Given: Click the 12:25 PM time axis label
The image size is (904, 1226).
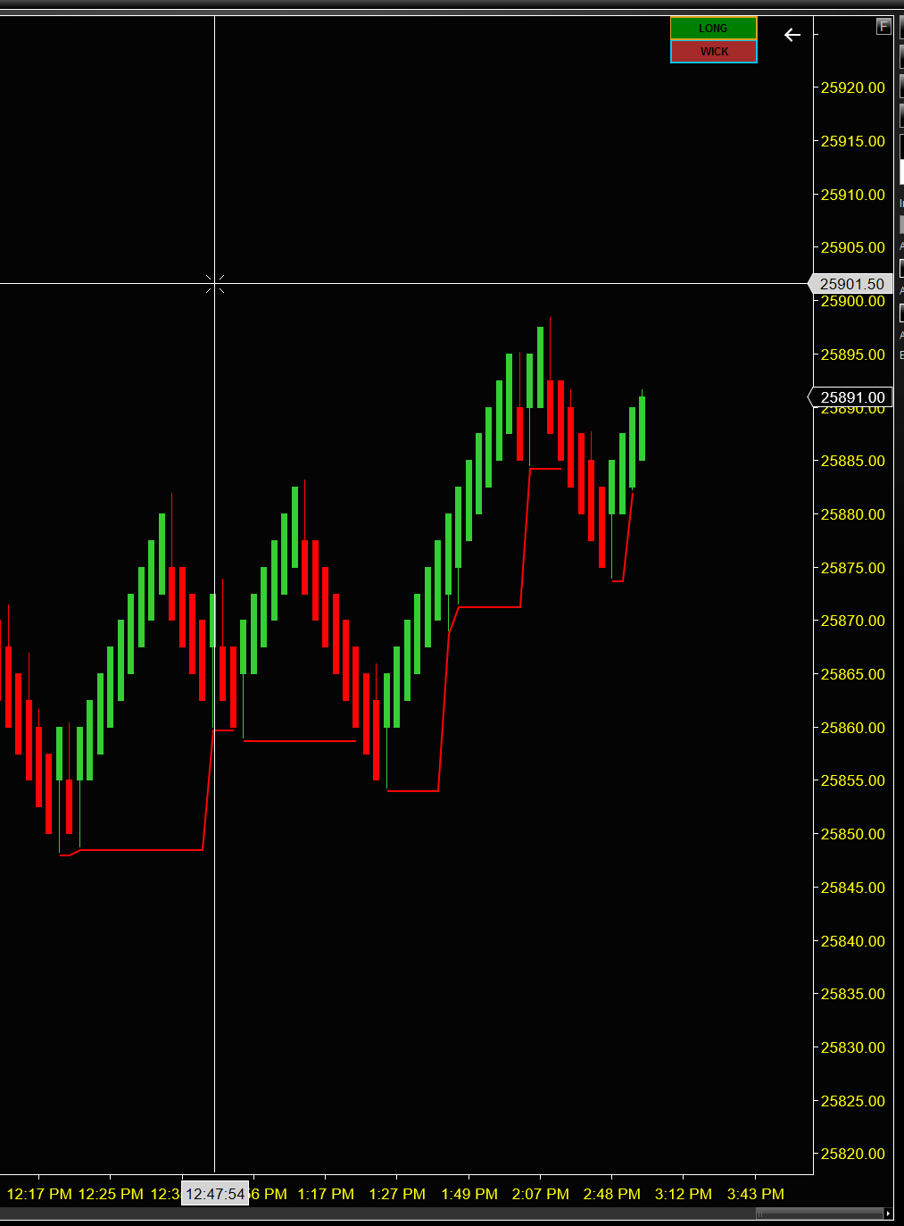Looking at the screenshot, I should coord(111,1194).
